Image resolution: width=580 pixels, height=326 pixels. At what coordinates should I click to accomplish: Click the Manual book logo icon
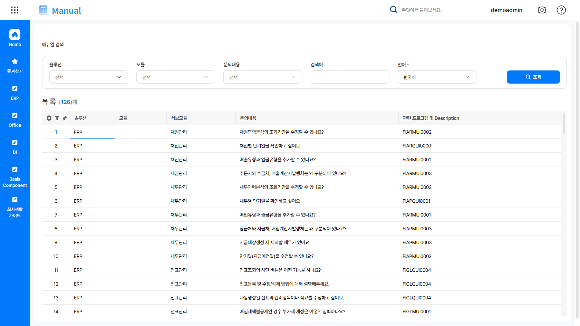(x=43, y=10)
